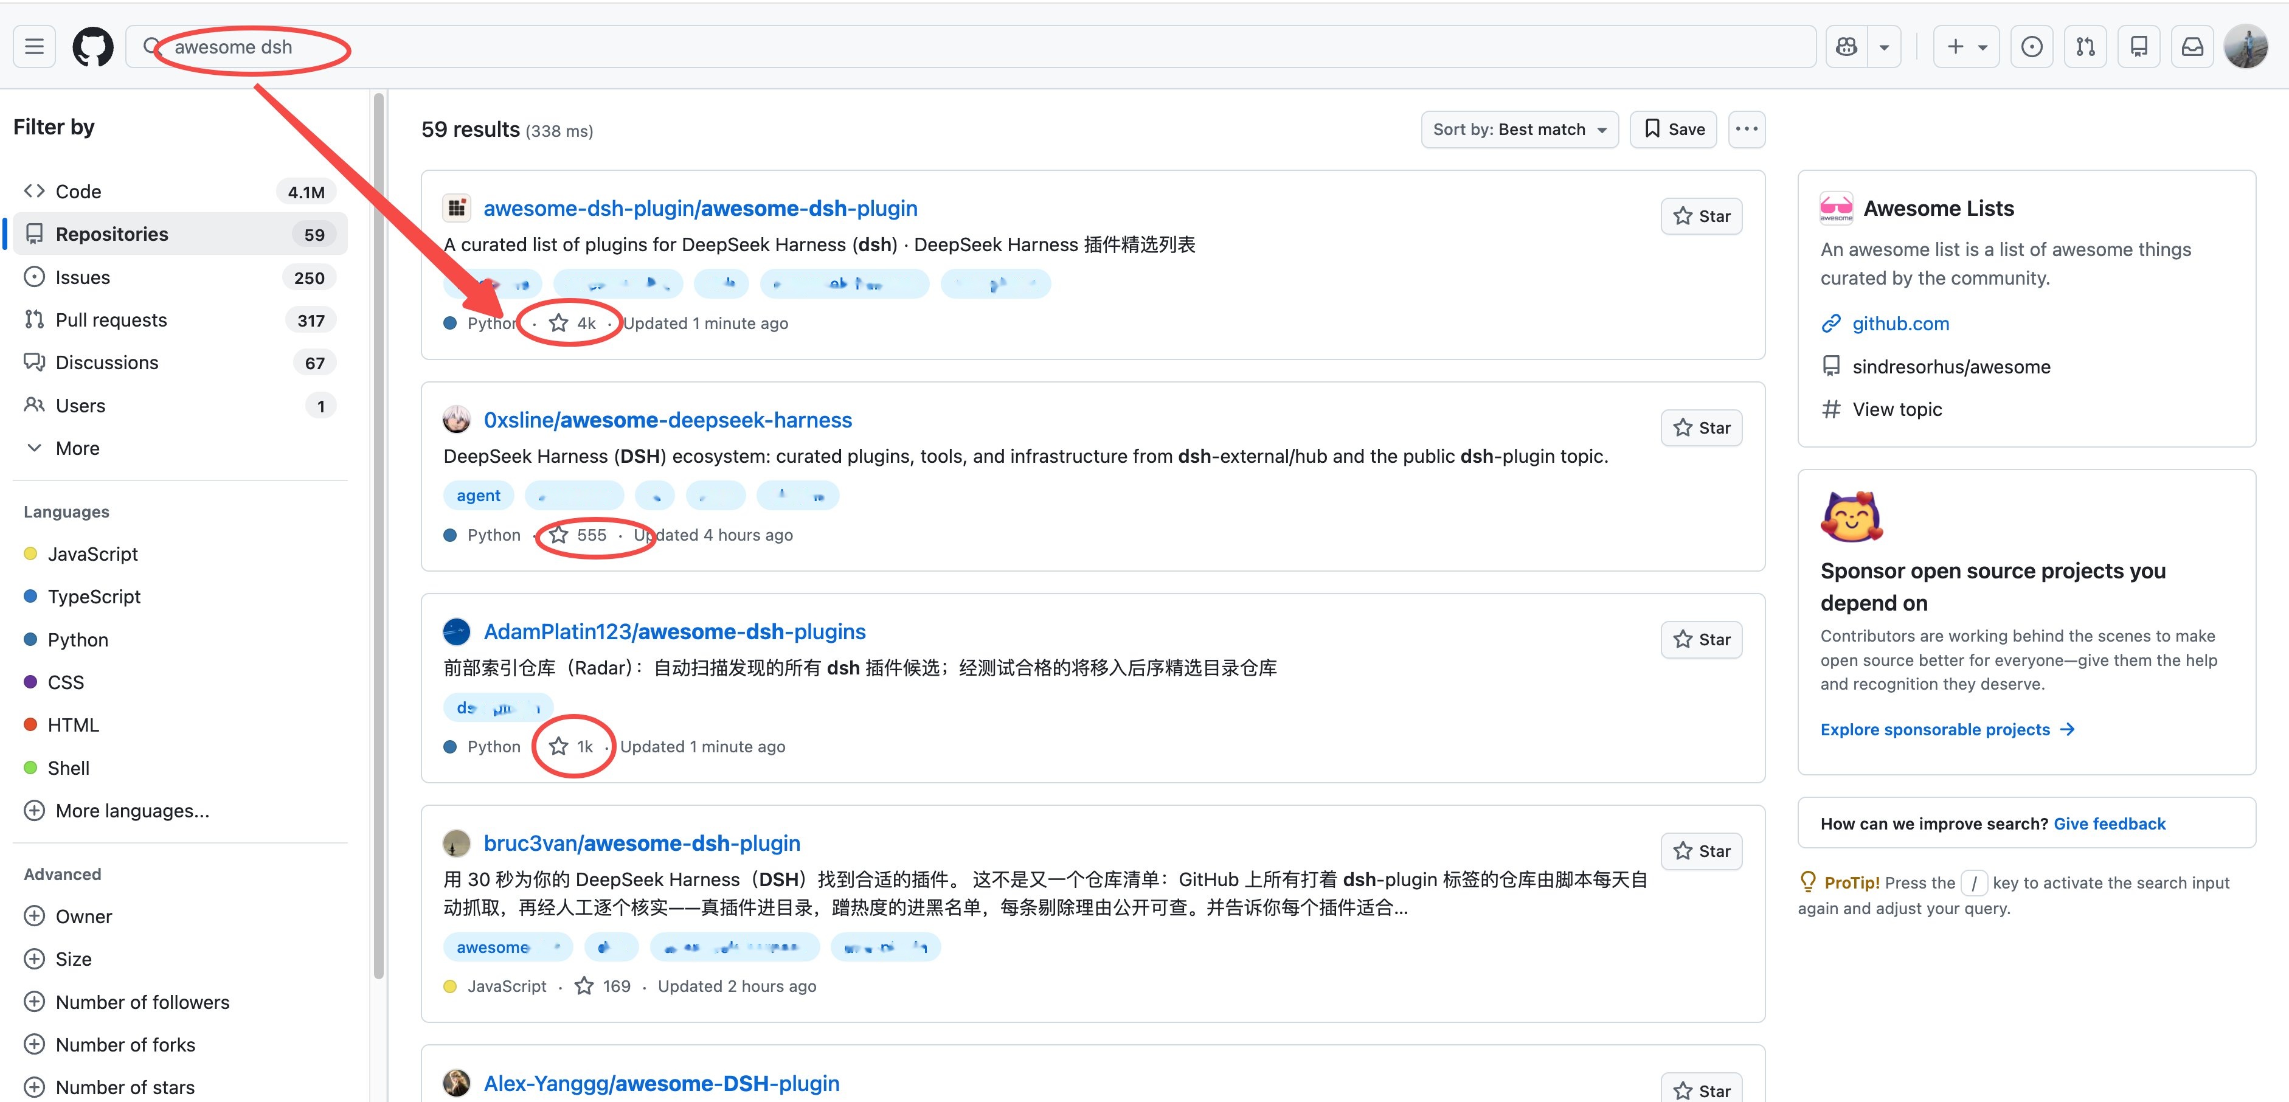The width and height of the screenshot is (2289, 1102).
Task: Click the agent topic tag
Action: [478, 495]
